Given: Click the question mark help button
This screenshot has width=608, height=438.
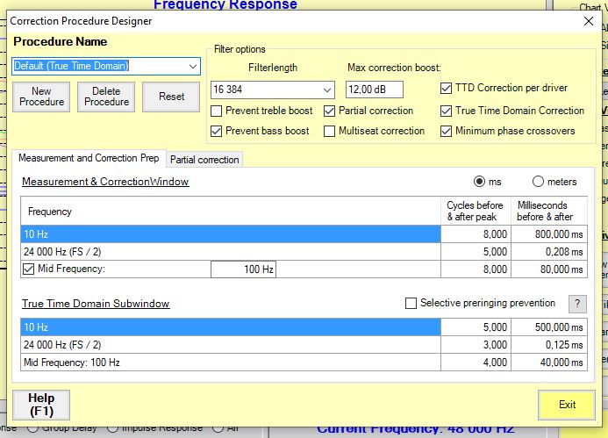Looking at the screenshot, I should click(577, 304).
